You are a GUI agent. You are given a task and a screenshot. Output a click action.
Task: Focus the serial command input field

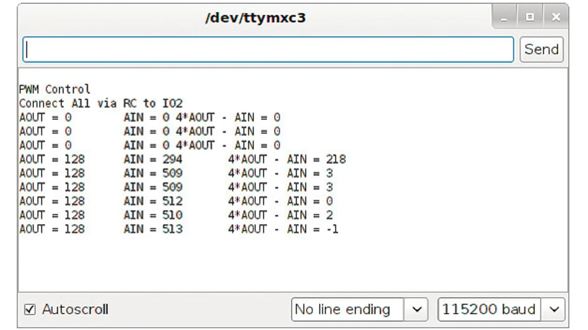[268, 50]
